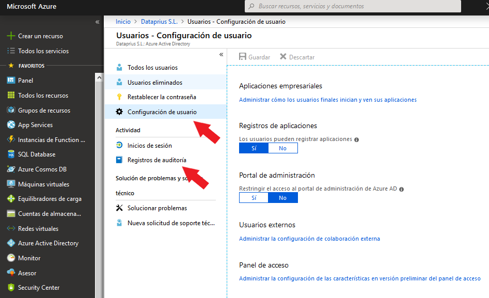The height and width of the screenshot is (298, 489).
Task: Click the Grupos de recursos cube icon
Action: click(11, 110)
